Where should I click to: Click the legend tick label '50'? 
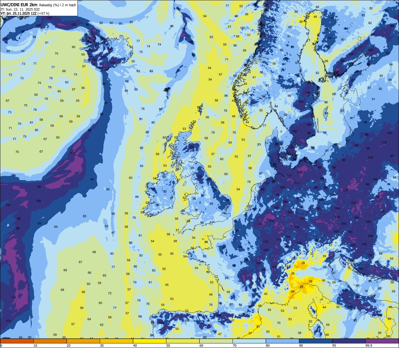(x=168, y=346)
